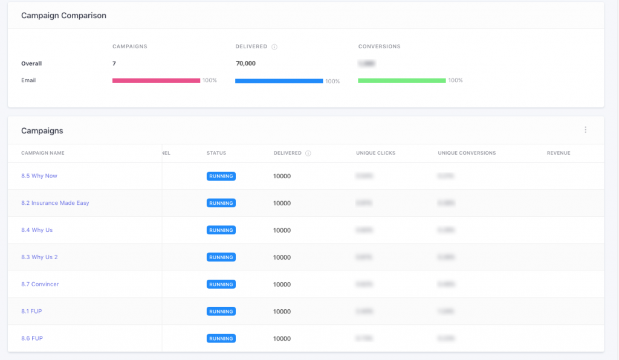Click the info icon beside Delivered in Campaign Comparison
619x360 pixels.
point(274,47)
